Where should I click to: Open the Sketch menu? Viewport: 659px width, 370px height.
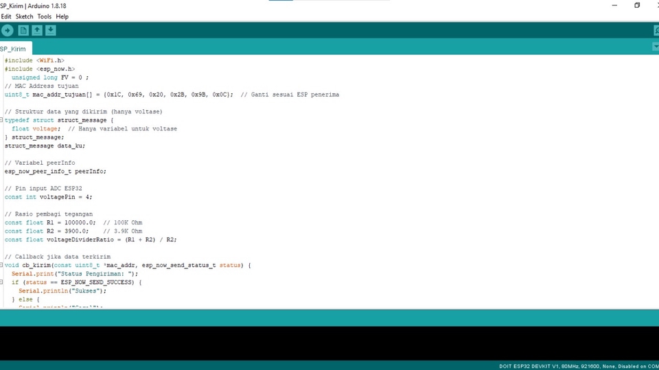point(24,16)
